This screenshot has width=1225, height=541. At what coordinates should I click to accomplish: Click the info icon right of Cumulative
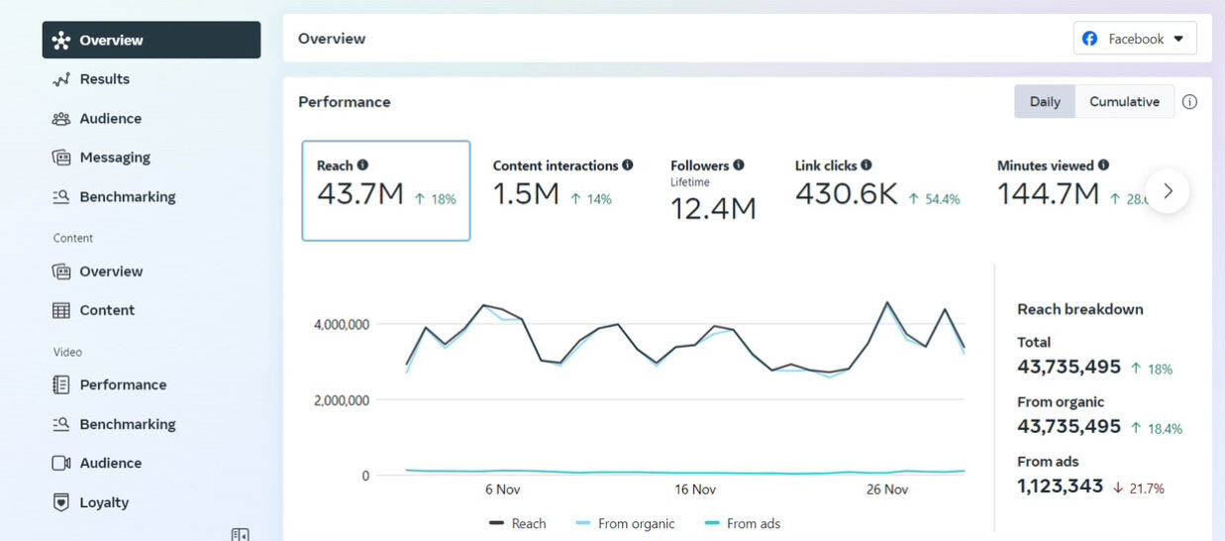pos(1189,102)
